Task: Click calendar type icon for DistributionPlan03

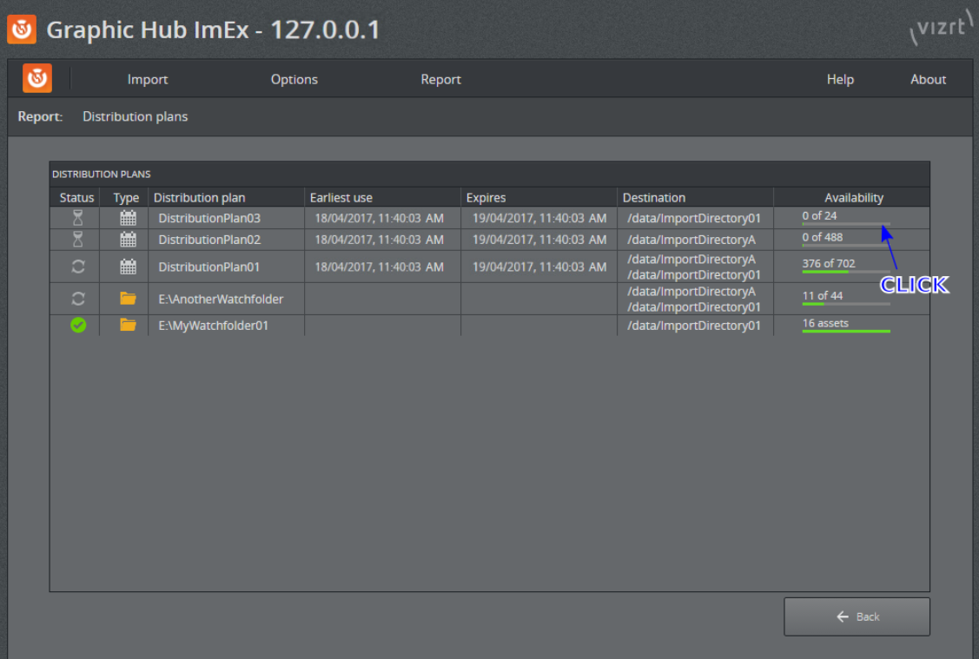Action: coord(128,218)
